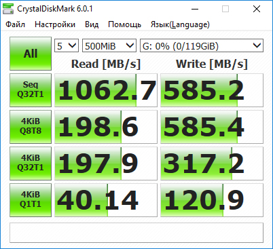Open the 500MiB test size dropdown
Viewport: 273px width, 249px height.
(x=109, y=45)
